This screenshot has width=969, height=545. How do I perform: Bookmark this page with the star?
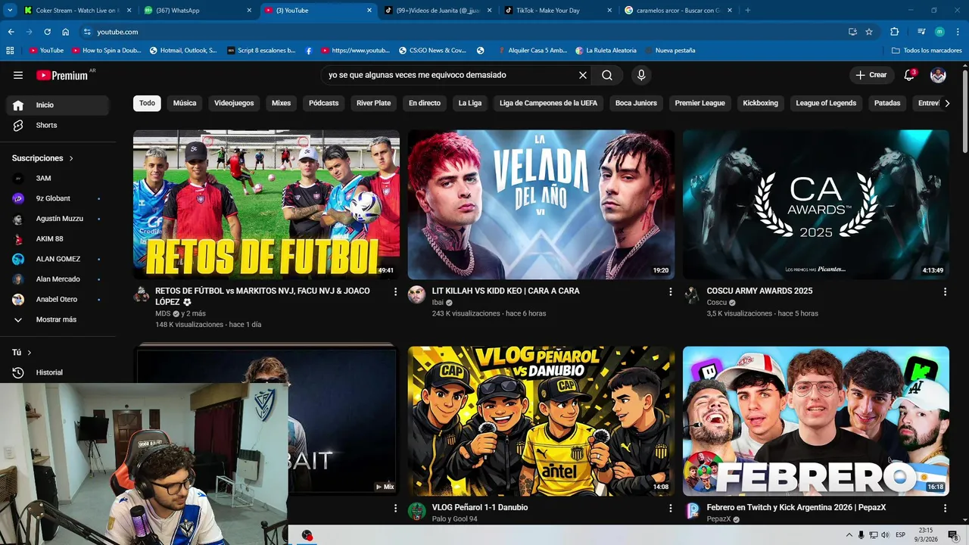pyautogui.click(x=869, y=32)
